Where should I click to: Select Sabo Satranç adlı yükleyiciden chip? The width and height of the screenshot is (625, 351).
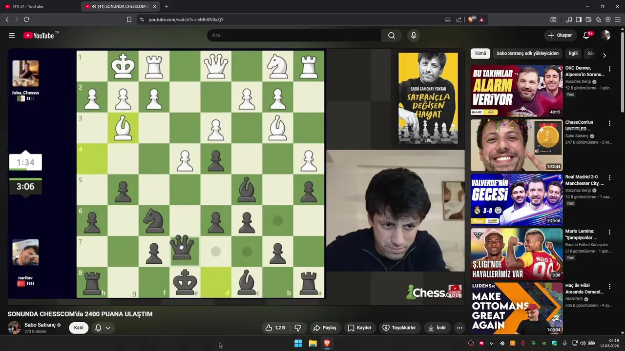(x=527, y=54)
